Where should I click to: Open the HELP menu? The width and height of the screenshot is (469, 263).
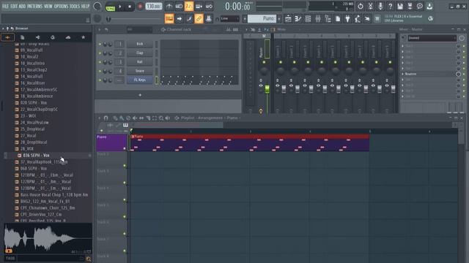[x=85, y=6]
